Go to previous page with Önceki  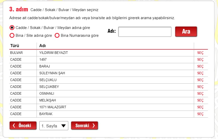coord(22,126)
